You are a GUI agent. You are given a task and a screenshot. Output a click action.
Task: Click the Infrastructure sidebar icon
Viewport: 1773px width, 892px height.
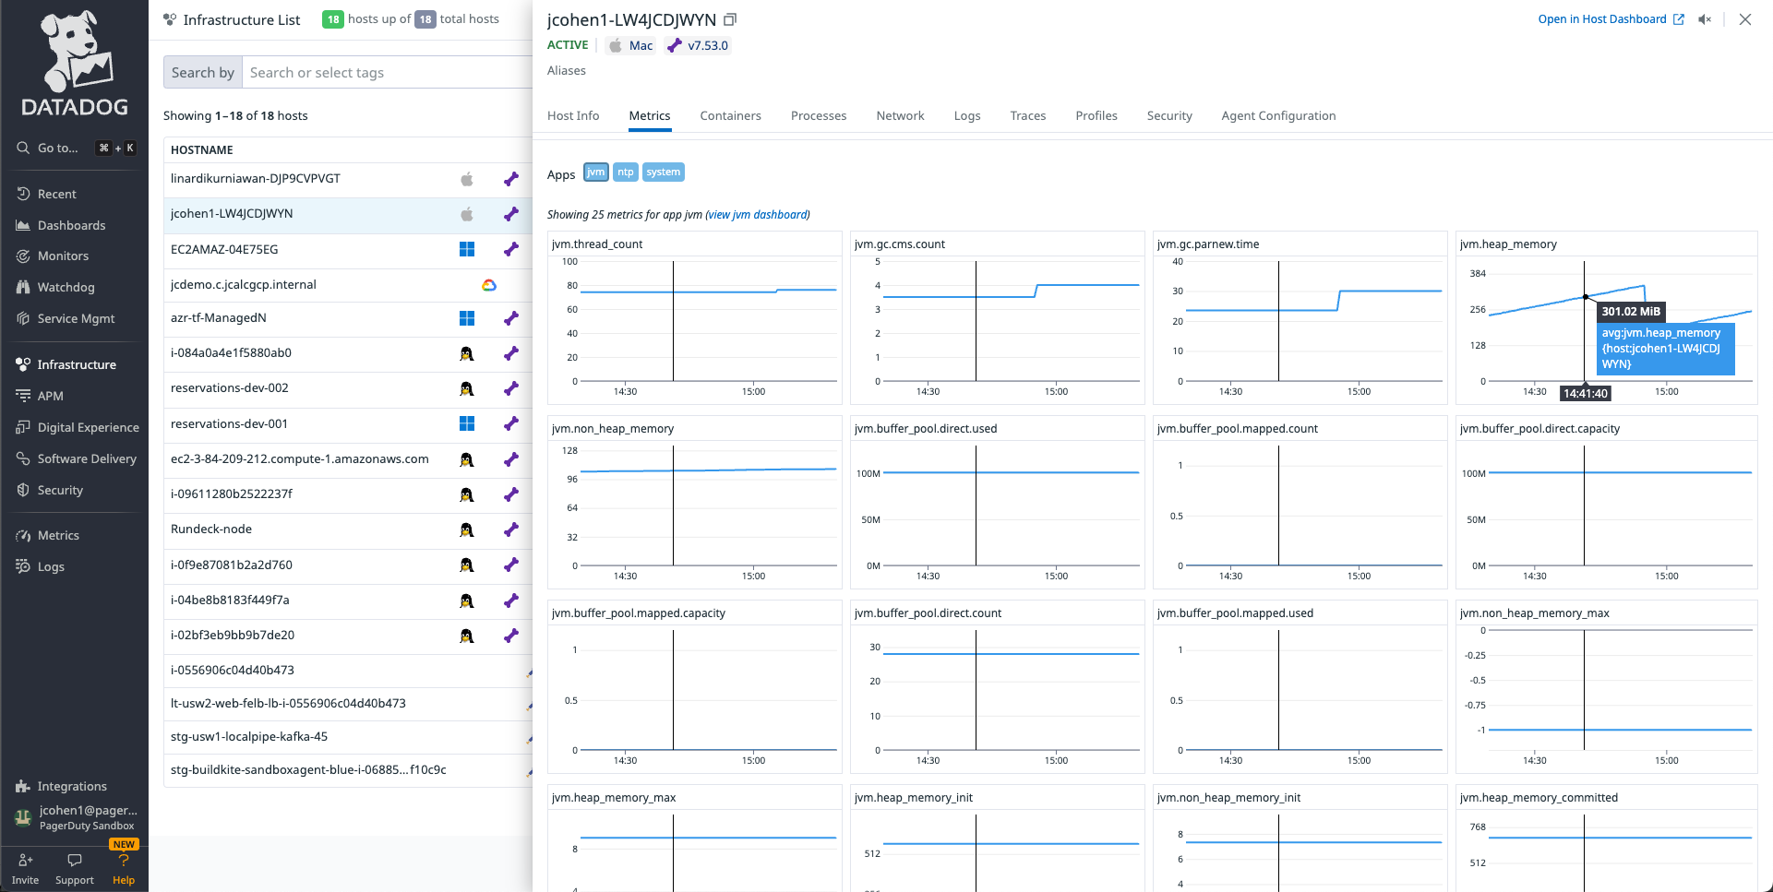coord(23,364)
